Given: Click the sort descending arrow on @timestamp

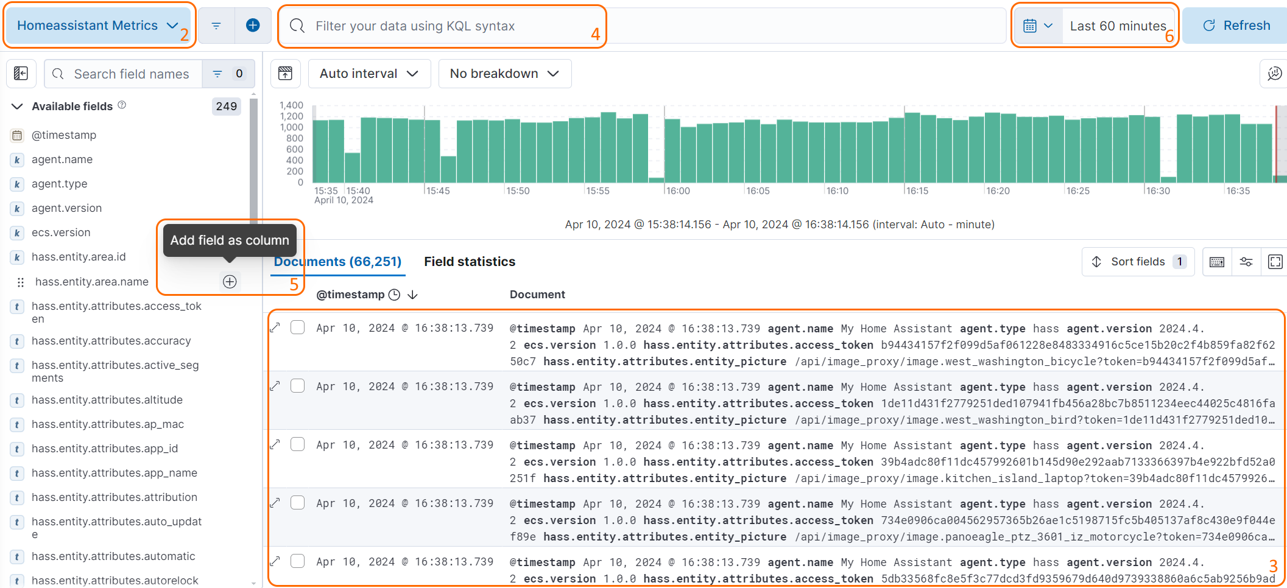Looking at the screenshot, I should coord(412,295).
